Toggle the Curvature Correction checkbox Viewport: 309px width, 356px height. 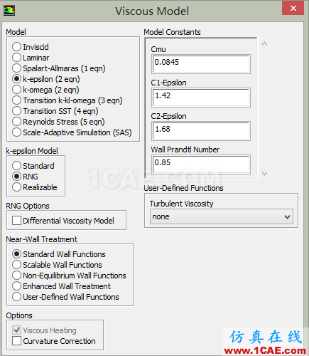16,341
